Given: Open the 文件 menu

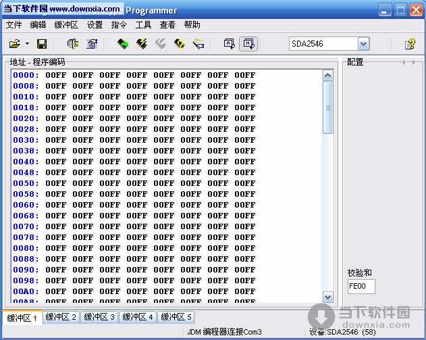Looking at the screenshot, I should [x=14, y=25].
